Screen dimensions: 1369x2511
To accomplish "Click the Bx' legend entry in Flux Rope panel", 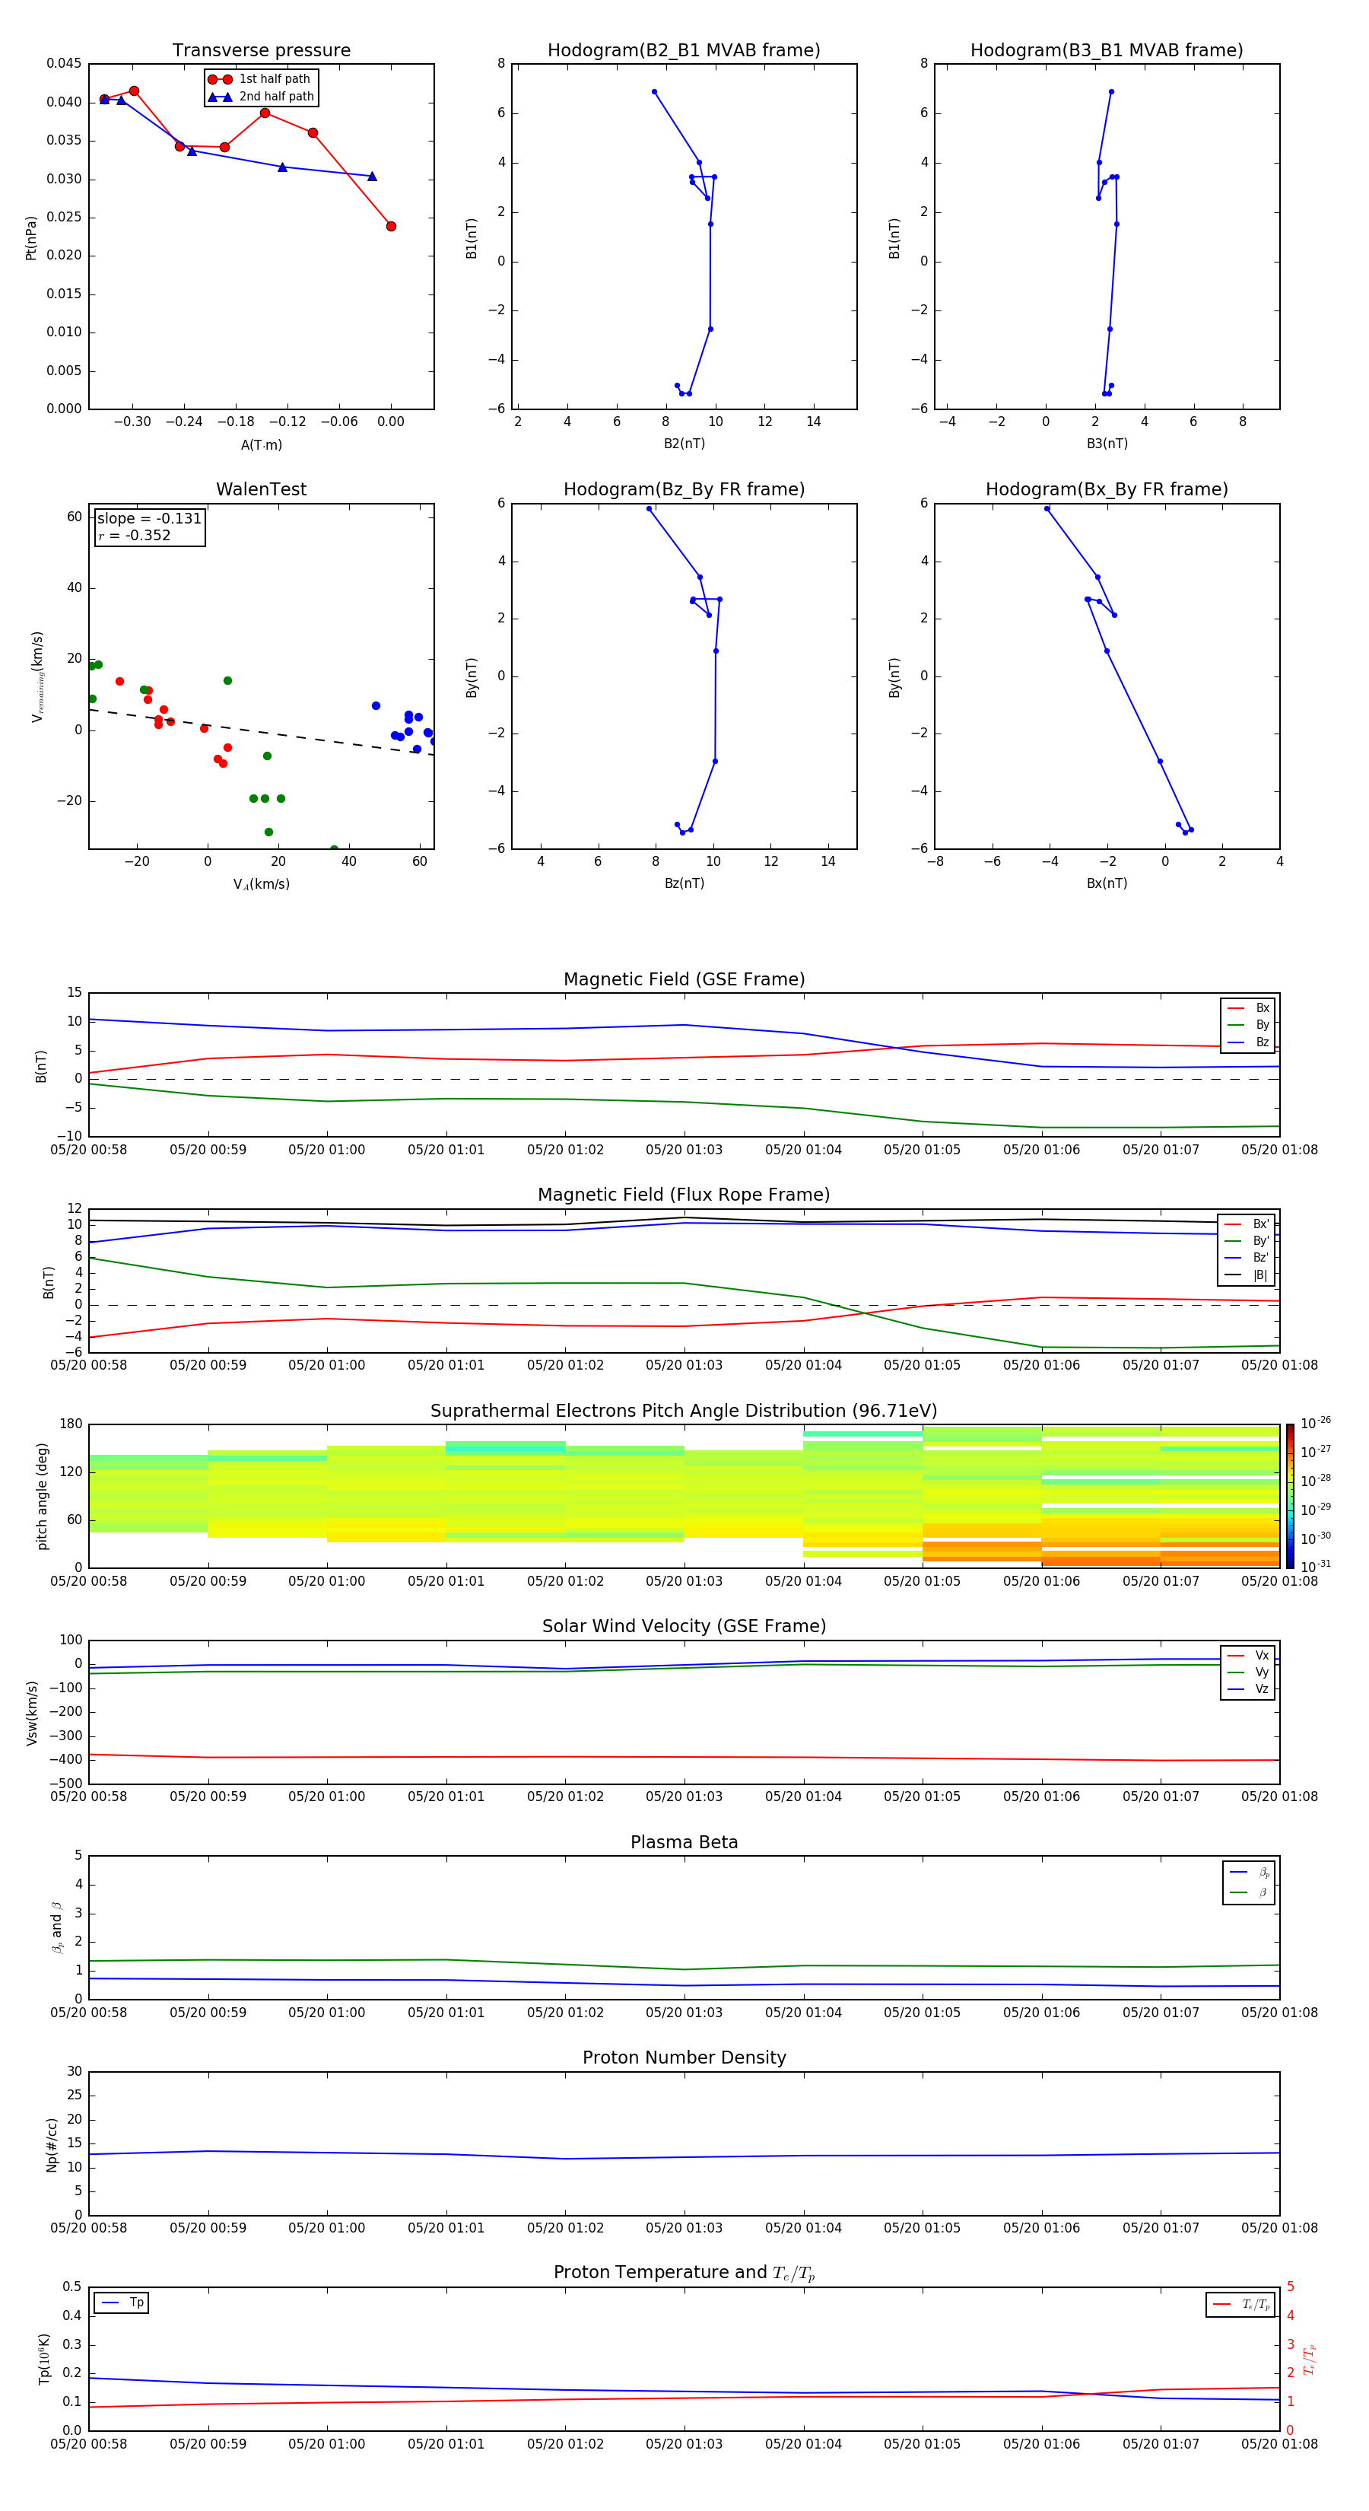I will [x=1247, y=1224].
